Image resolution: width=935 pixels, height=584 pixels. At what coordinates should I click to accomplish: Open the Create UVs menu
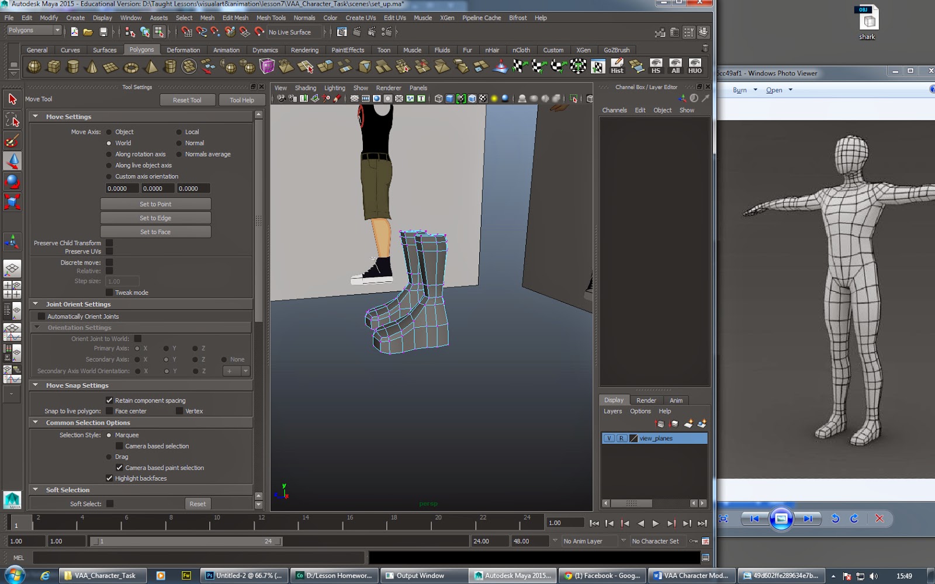(361, 18)
